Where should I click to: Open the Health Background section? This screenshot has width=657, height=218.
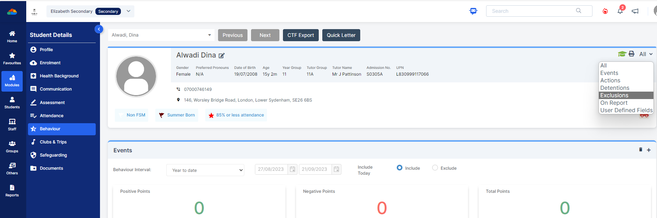pos(62,76)
